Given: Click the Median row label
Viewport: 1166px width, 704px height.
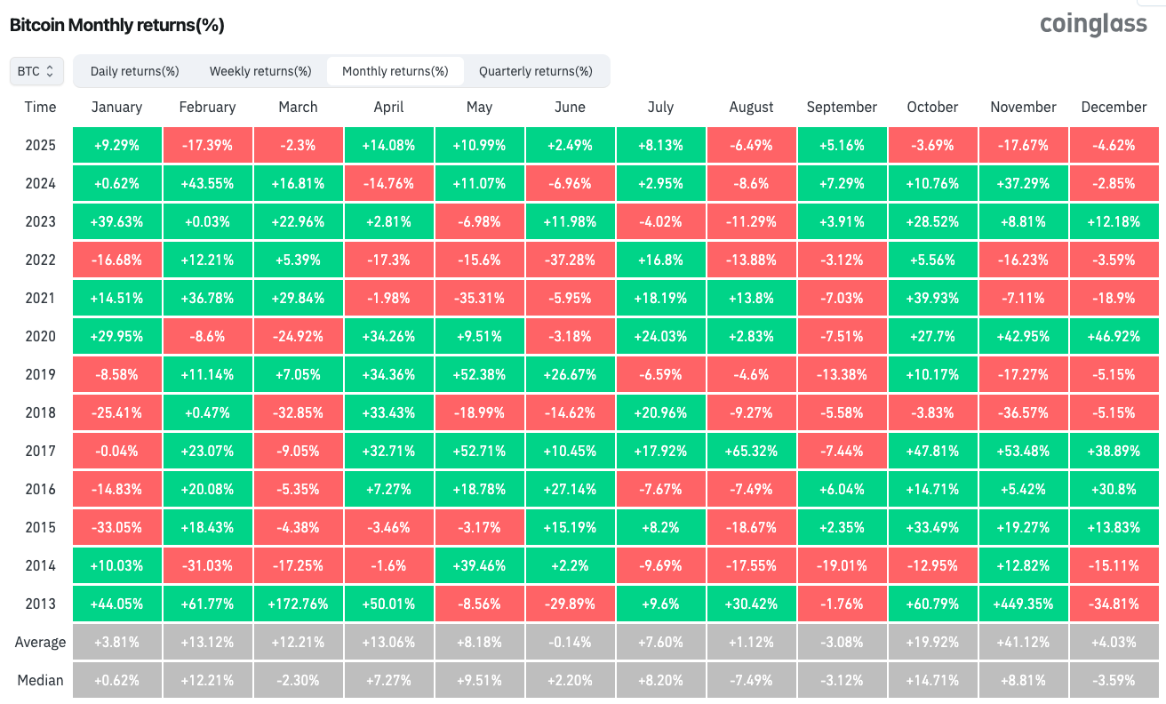Looking at the screenshot, I should tap(40, 680).
